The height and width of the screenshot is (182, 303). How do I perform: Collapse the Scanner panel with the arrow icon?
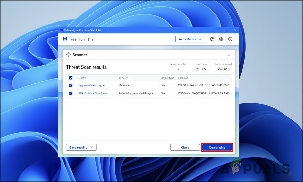pos(229,55)
